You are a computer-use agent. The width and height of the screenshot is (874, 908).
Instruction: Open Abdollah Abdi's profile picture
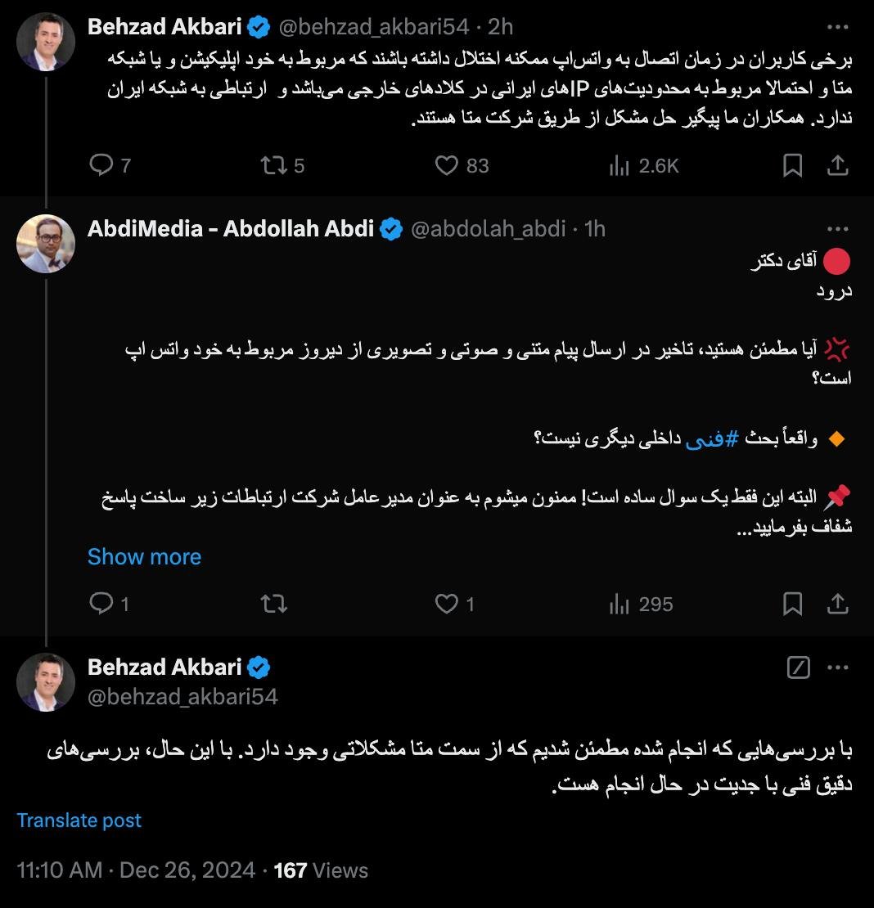click(46, 244)
